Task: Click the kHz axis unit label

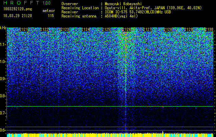Action: pos(3,28)
